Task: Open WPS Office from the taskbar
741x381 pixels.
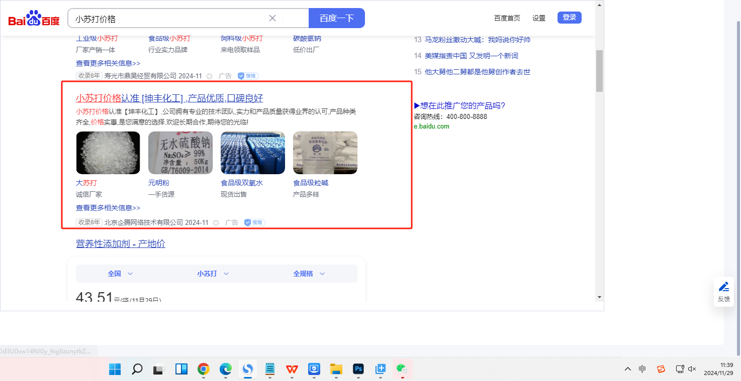Action: click(292, 369)
